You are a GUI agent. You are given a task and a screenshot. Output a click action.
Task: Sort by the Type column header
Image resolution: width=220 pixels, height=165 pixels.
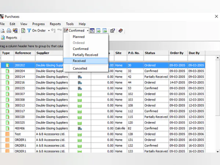tap(7, 53)
